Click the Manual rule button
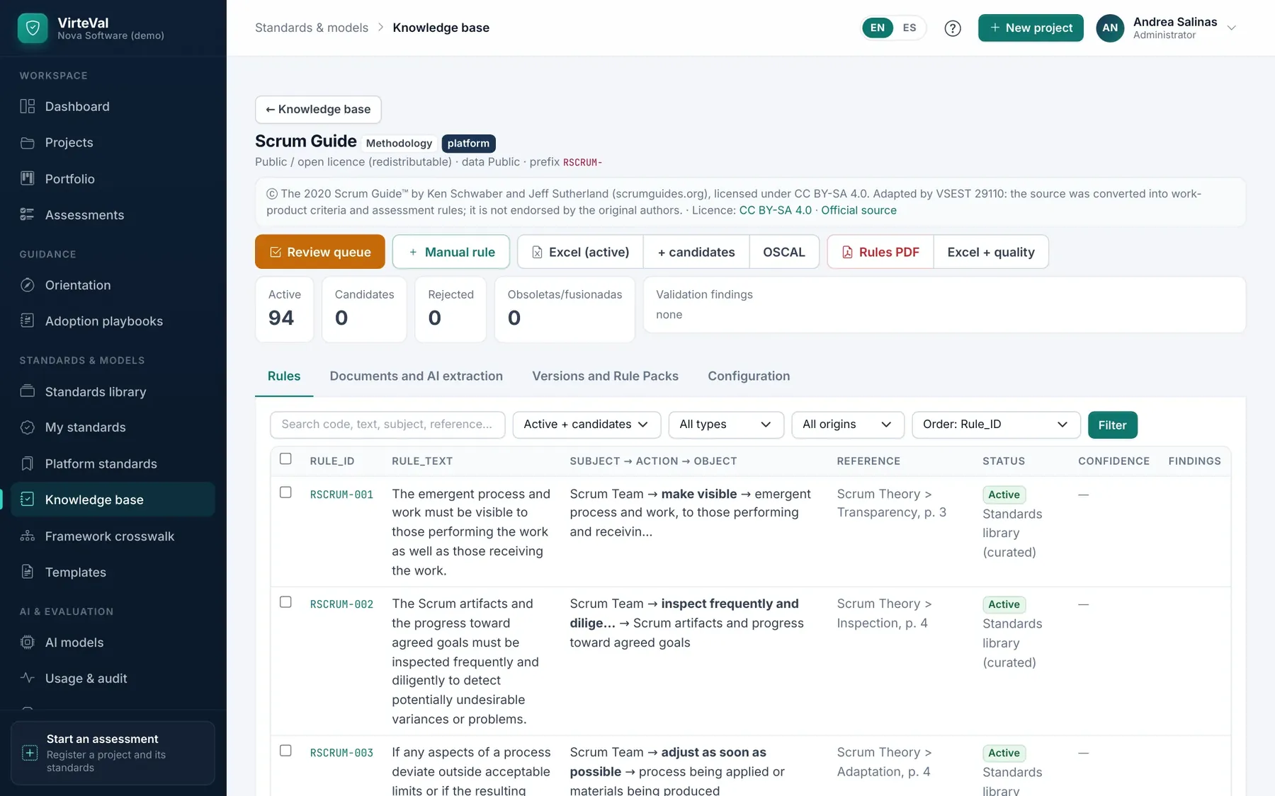 tap(451, 252)
